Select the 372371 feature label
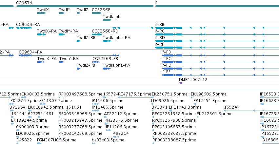This screenshot has width=279, height=145. (x=160, y=107)
